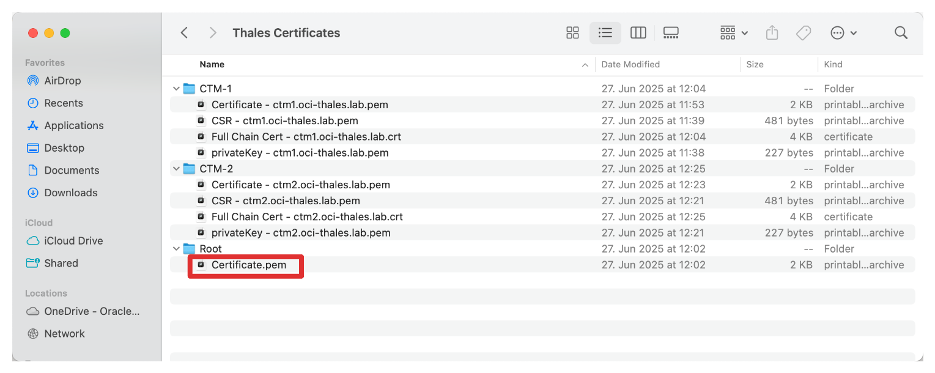Go back with the left chevron
935x373 pixels.
point(184,33)
